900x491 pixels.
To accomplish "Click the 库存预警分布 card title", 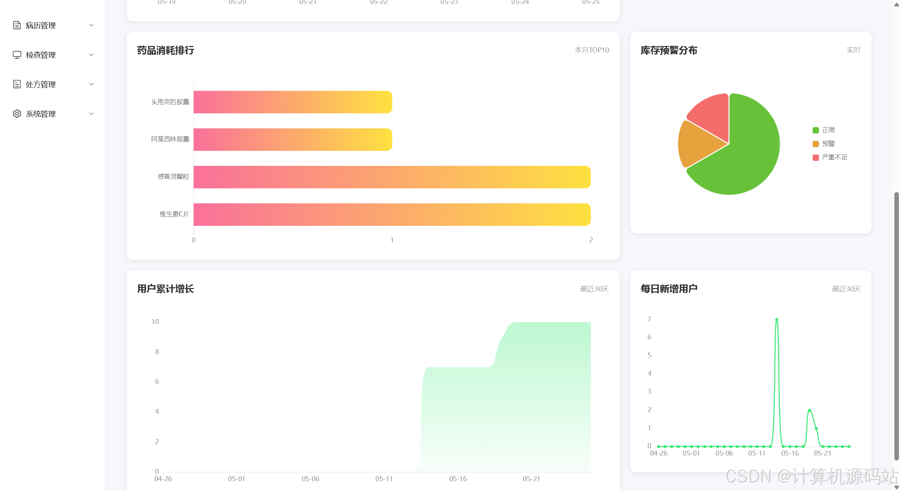I will click(669, 50).
